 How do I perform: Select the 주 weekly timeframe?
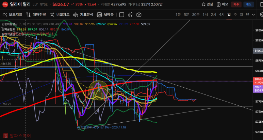pos(235,15)
